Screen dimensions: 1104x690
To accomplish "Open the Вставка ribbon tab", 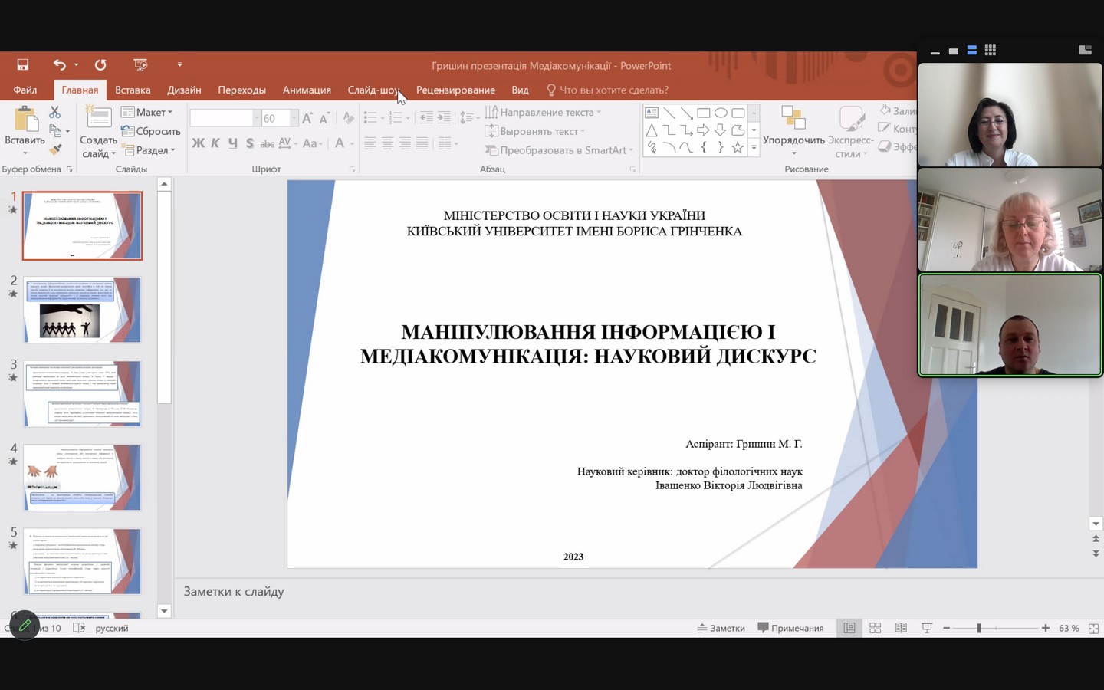I will (133, 90).
